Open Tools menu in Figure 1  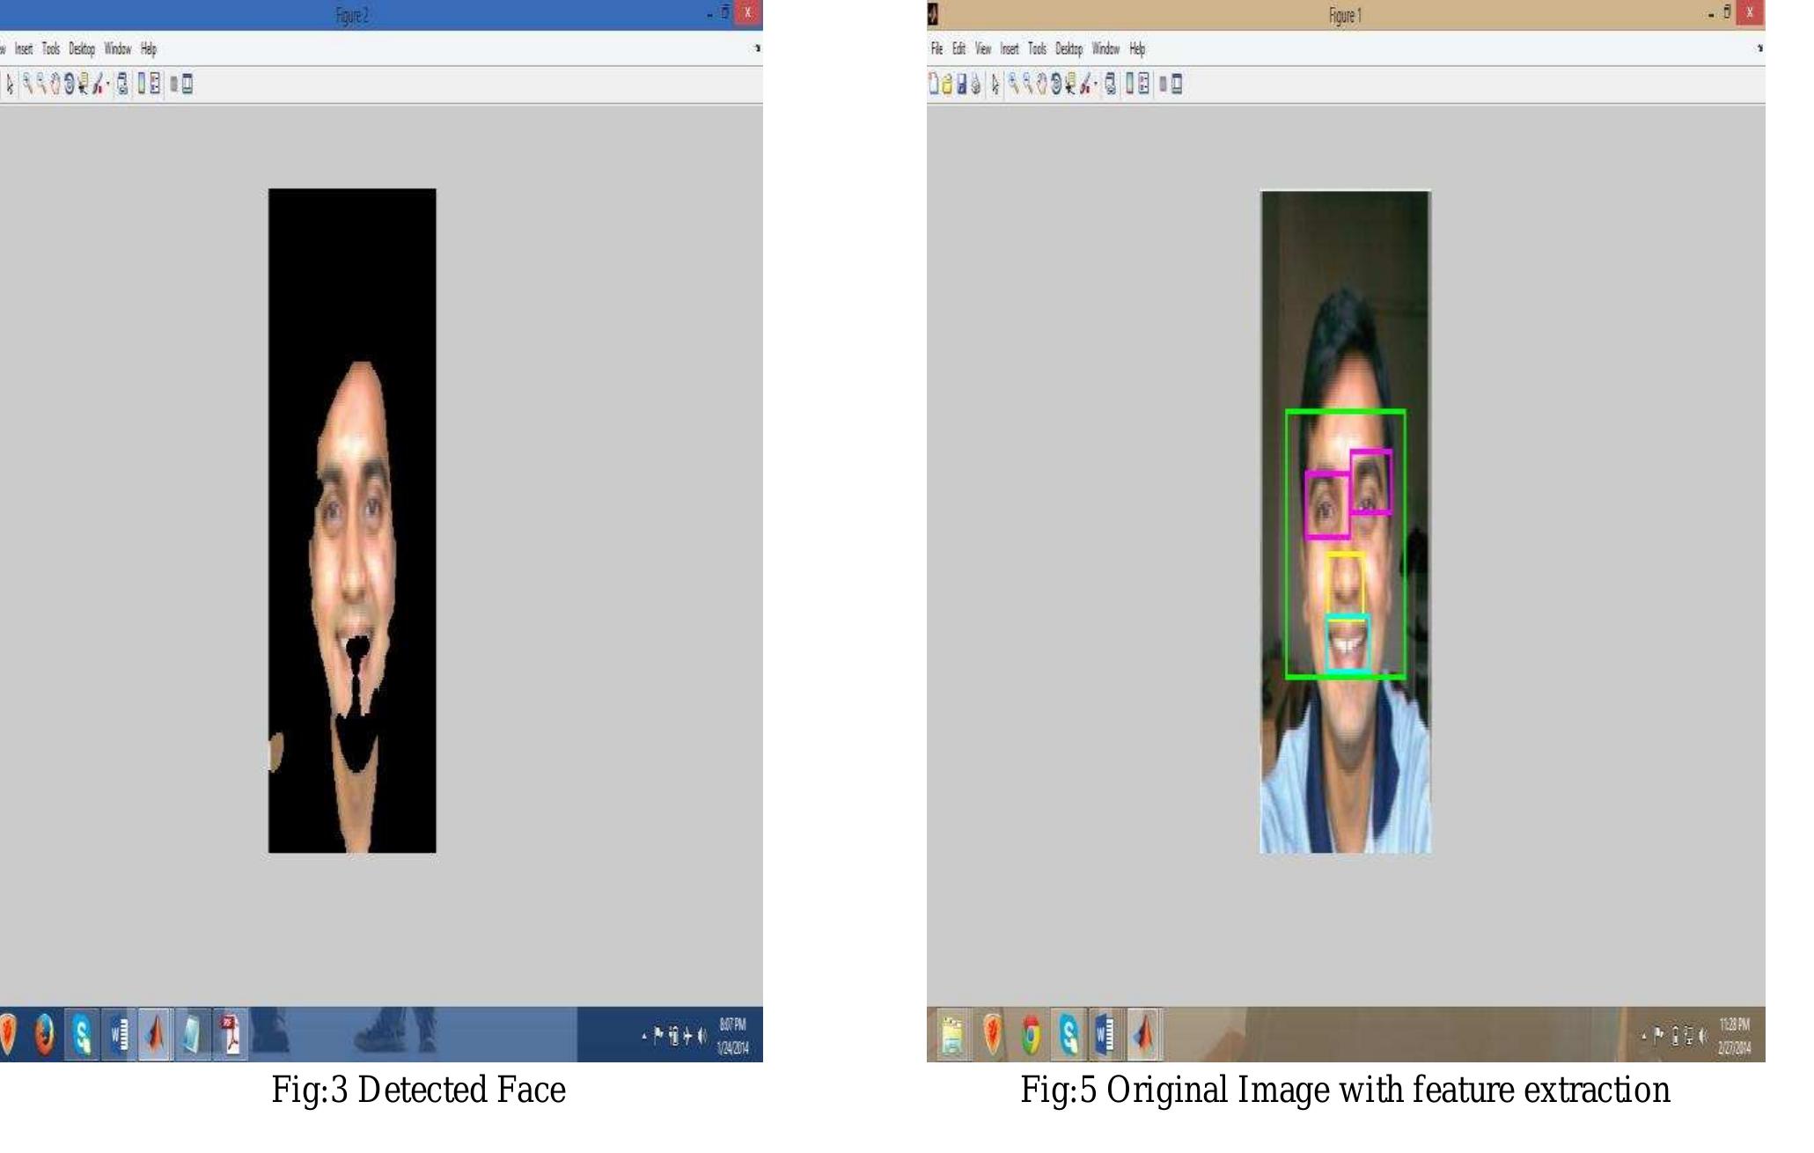point(1038,48)
